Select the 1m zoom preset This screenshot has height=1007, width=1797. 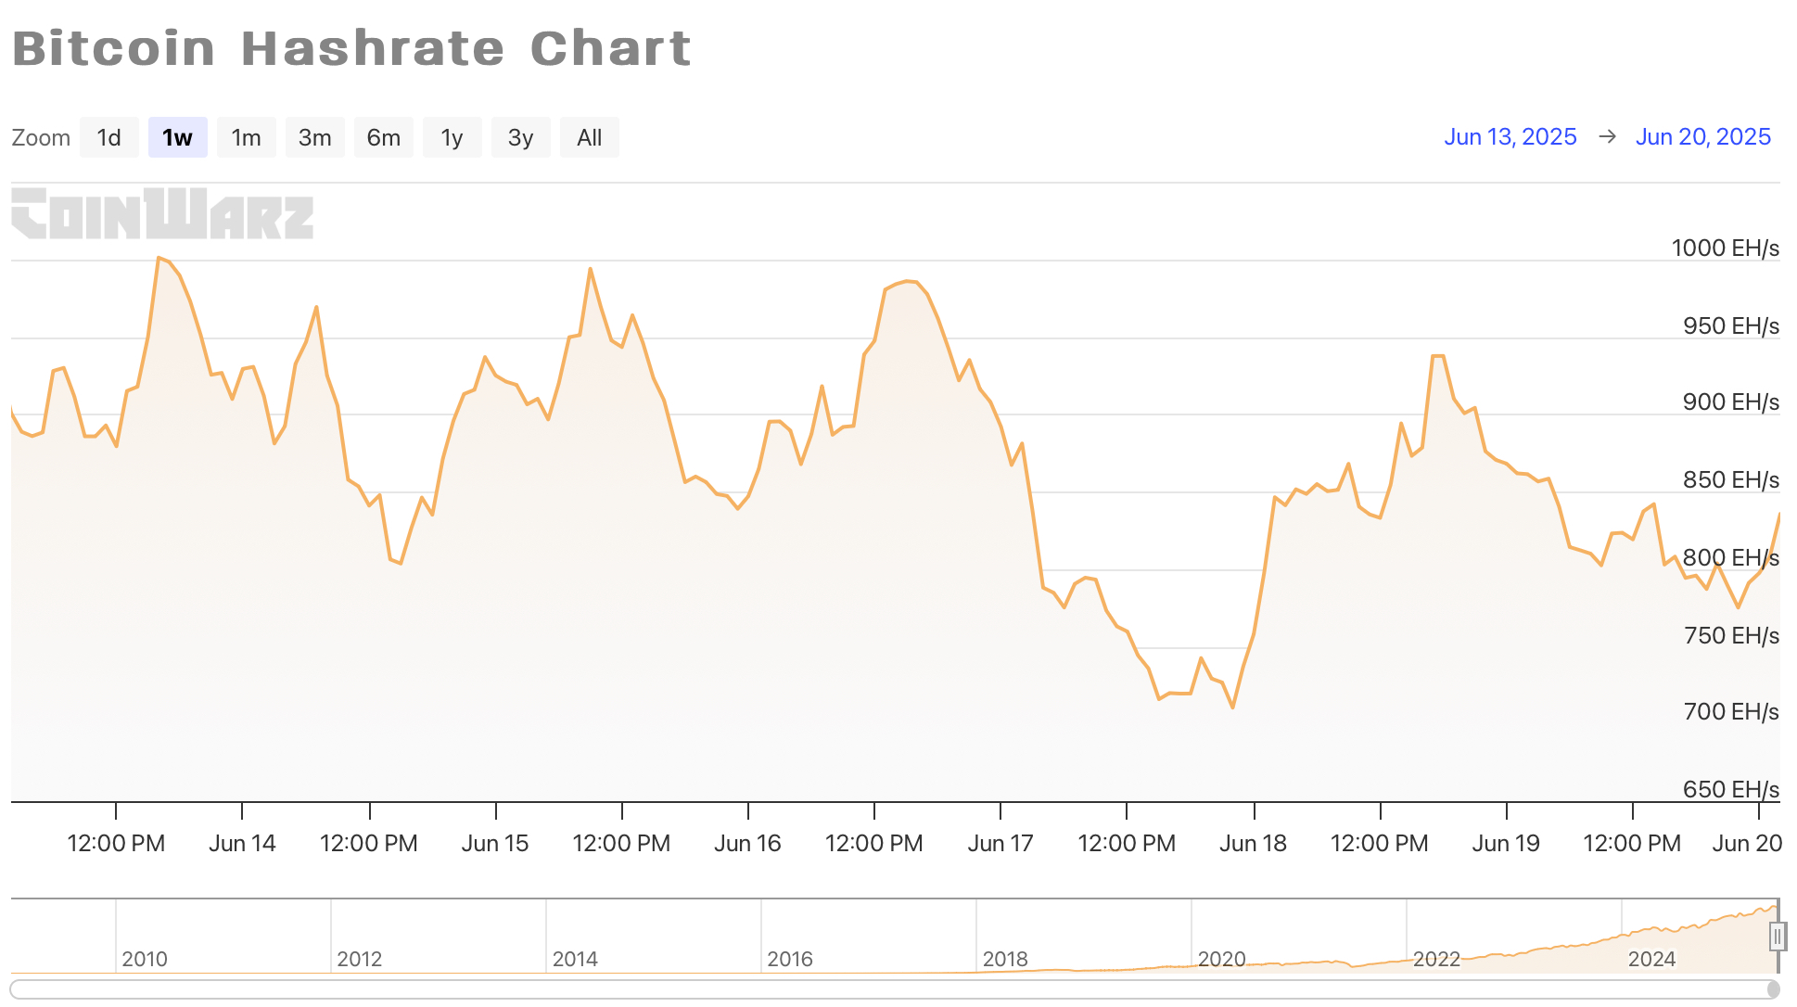click(246, 136)
